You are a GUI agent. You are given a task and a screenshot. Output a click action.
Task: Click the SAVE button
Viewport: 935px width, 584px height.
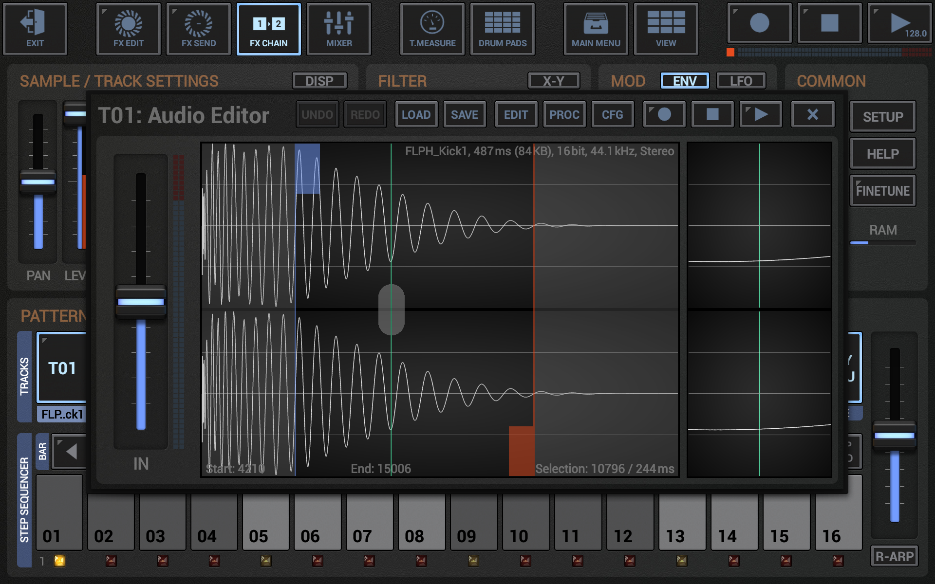click(464, 115)
